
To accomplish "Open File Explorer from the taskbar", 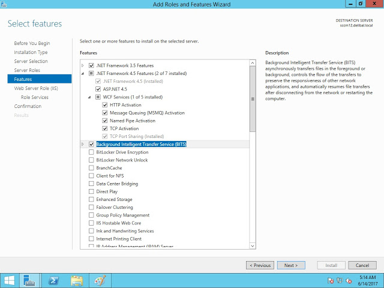I will tap(77, 280).
